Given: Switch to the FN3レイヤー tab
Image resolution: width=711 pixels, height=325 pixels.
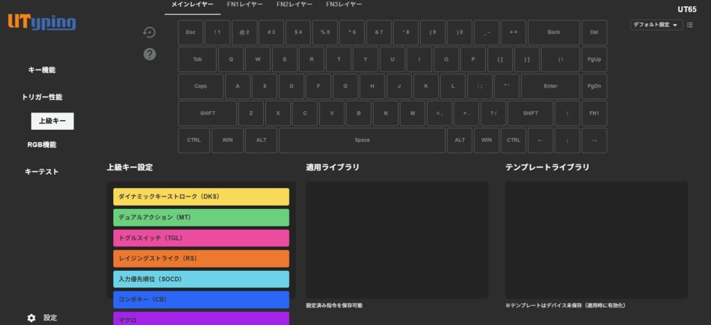Looking at the screenshot, I should pos(344,5).
